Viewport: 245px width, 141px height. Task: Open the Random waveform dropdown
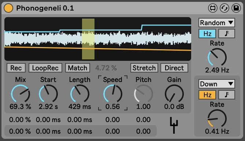pos(217,23)
